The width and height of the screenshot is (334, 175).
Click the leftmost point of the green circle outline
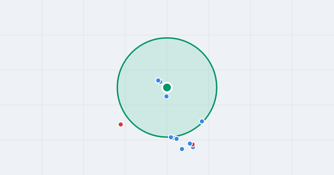pyautogui.click(x=117, y=87)
